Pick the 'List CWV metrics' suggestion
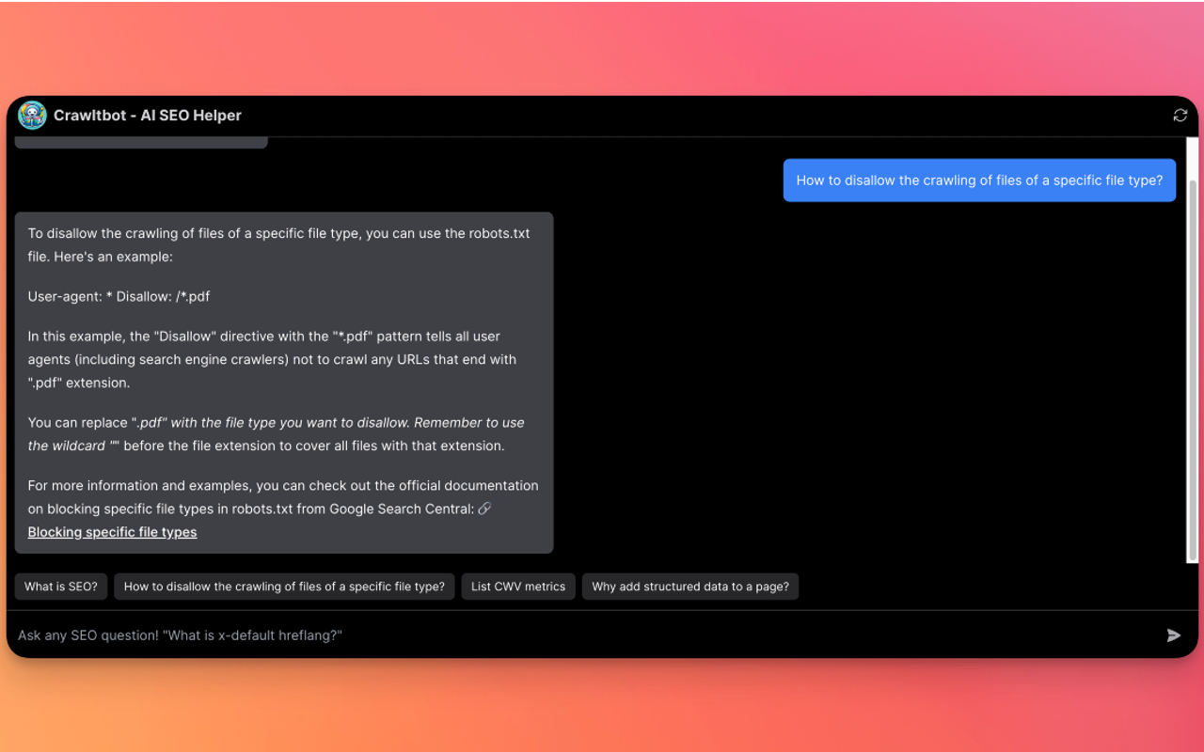The image size is (1204, 752). 518,587
